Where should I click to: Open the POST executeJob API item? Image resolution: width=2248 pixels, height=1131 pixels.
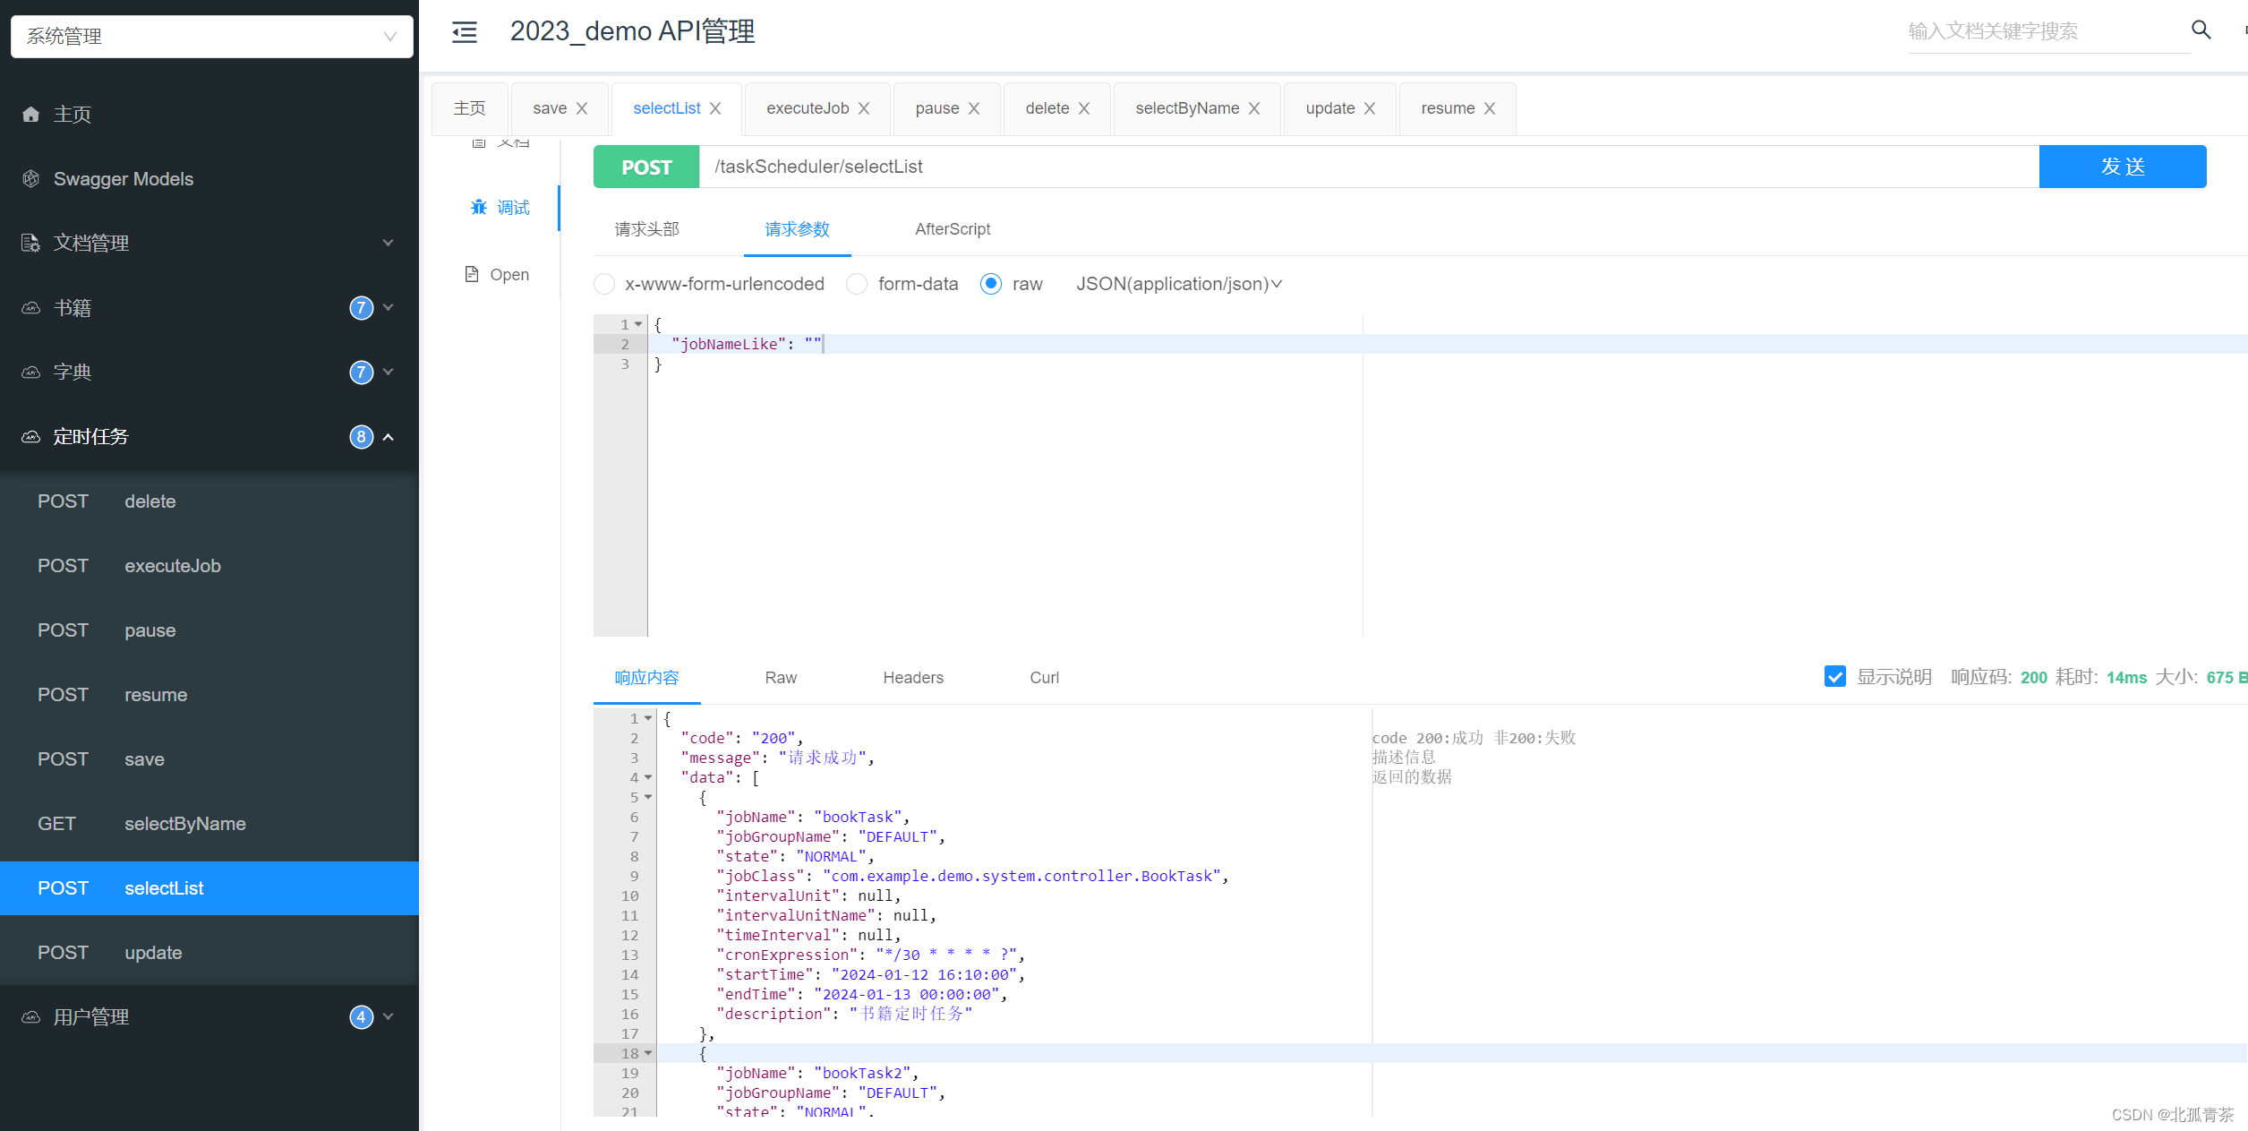click(x=172, y=566)
